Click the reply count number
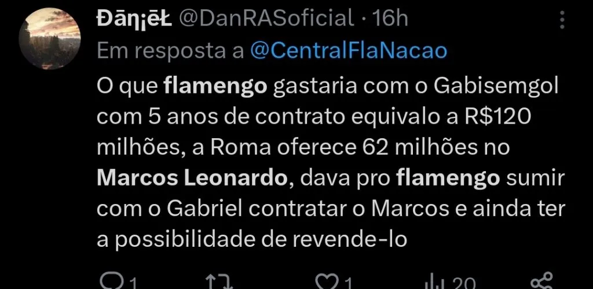 point(132,283)
